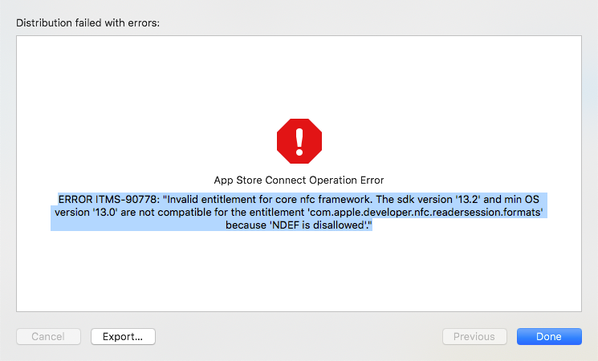Image resolution: width=598 pixels, height=361 pixels.
Task: Click the "ERROR ITMS-90778" error code text
Action: pyautogui.click(x=108, y=198)
